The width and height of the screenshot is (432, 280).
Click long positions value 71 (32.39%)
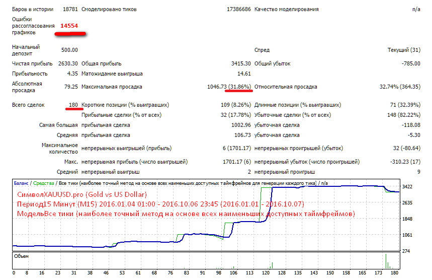(x=405, y=105)
